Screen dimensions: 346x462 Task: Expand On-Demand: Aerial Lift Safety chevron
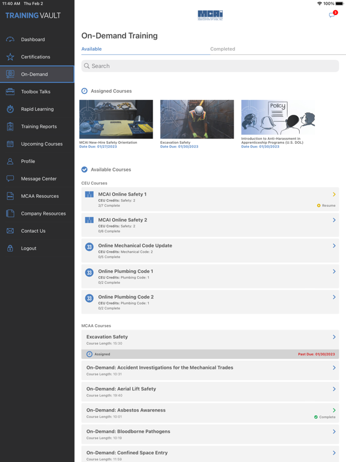(x=334, y=389)
